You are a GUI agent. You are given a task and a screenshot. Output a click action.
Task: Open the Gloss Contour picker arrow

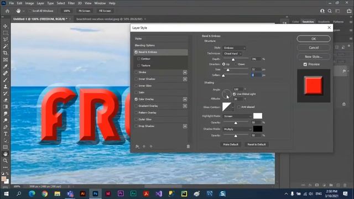(x=233, y=107)
